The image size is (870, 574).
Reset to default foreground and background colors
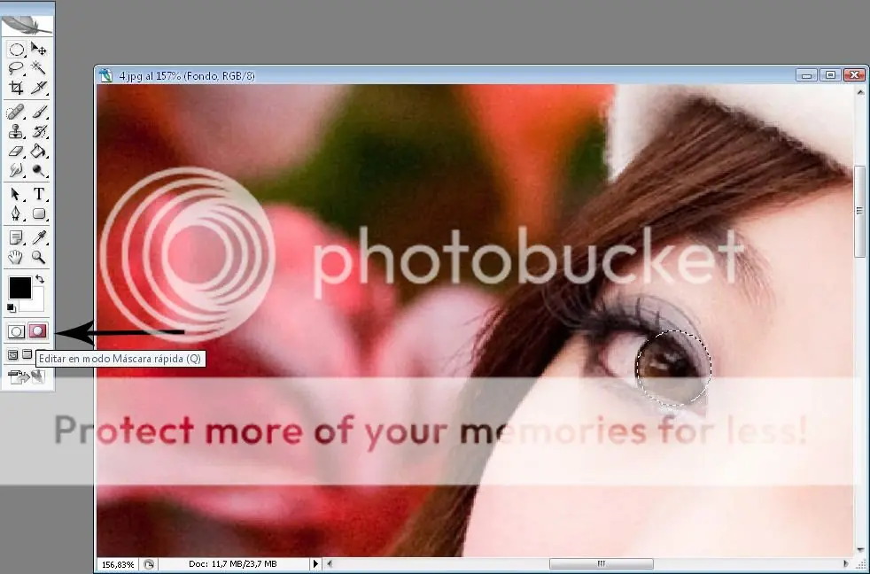[x=12, y=307]
